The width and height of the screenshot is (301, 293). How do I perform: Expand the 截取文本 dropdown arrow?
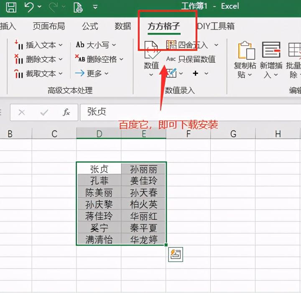coord(61,74)
